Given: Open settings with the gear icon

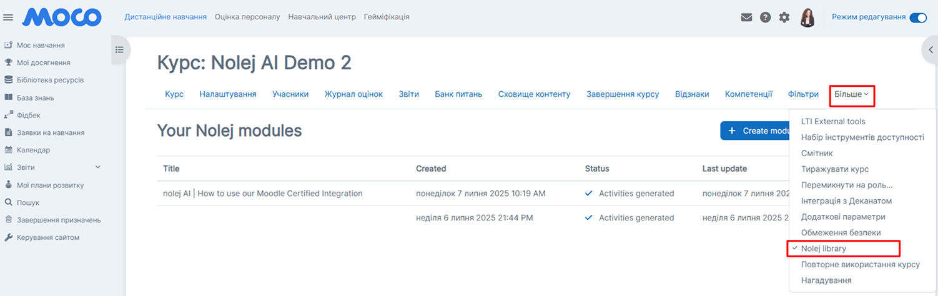Looking at the screenshot, I should (x=784, y=17).
